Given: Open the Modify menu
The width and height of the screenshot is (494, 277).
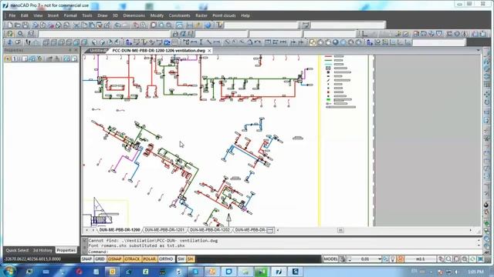Looking at the screenshot, I should [157, 15].
